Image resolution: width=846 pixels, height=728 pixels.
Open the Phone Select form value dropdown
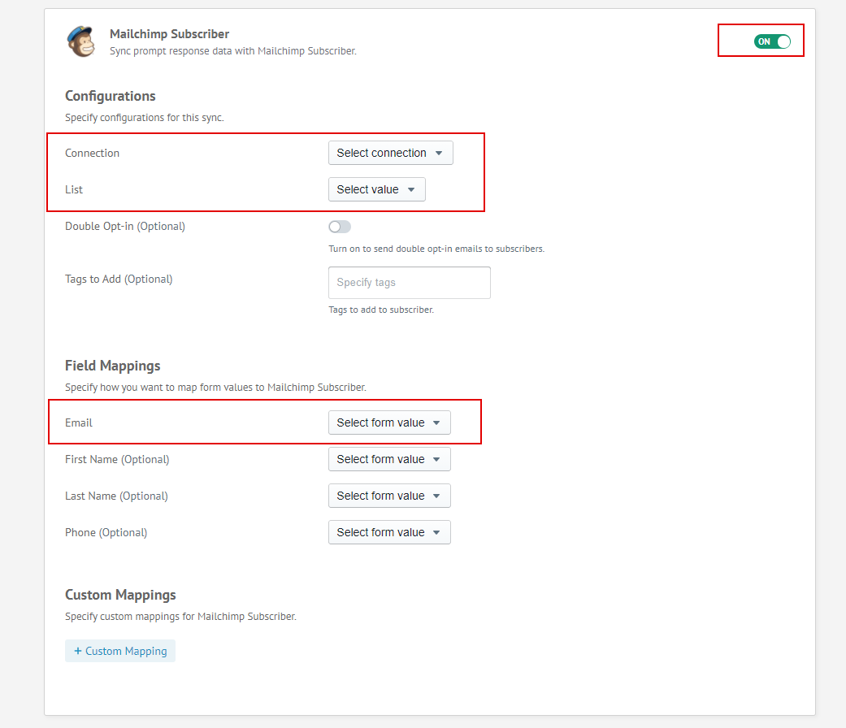(389, 532)
